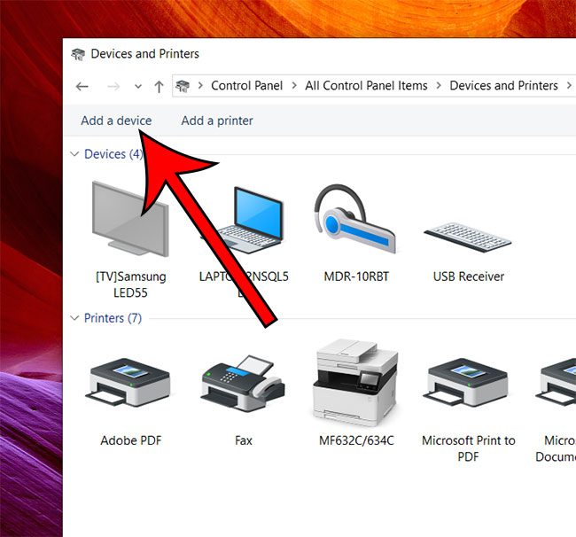This screenshot has width=576, height=537.
Task: Click the Microsoft Print to PDF label
Action: (x=469, y=448)
